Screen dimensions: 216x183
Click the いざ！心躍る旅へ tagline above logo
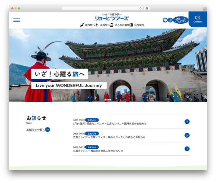coord(112,14)
